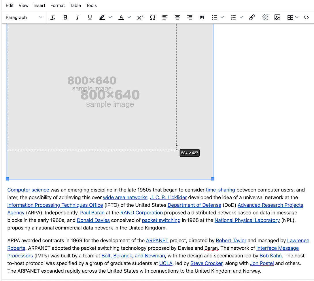Apply the text color swatch button

[121, 18]
